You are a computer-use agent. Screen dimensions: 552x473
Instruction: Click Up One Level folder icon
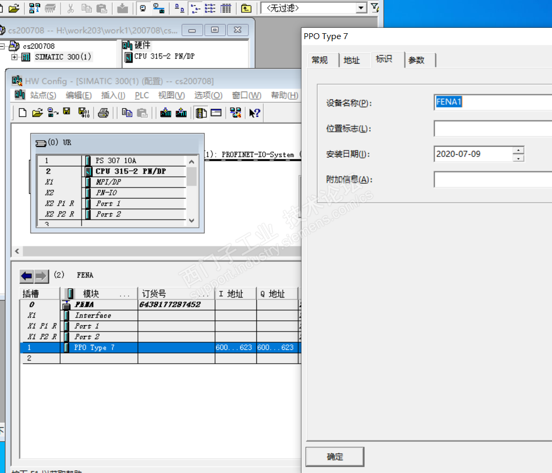point(246,8)
